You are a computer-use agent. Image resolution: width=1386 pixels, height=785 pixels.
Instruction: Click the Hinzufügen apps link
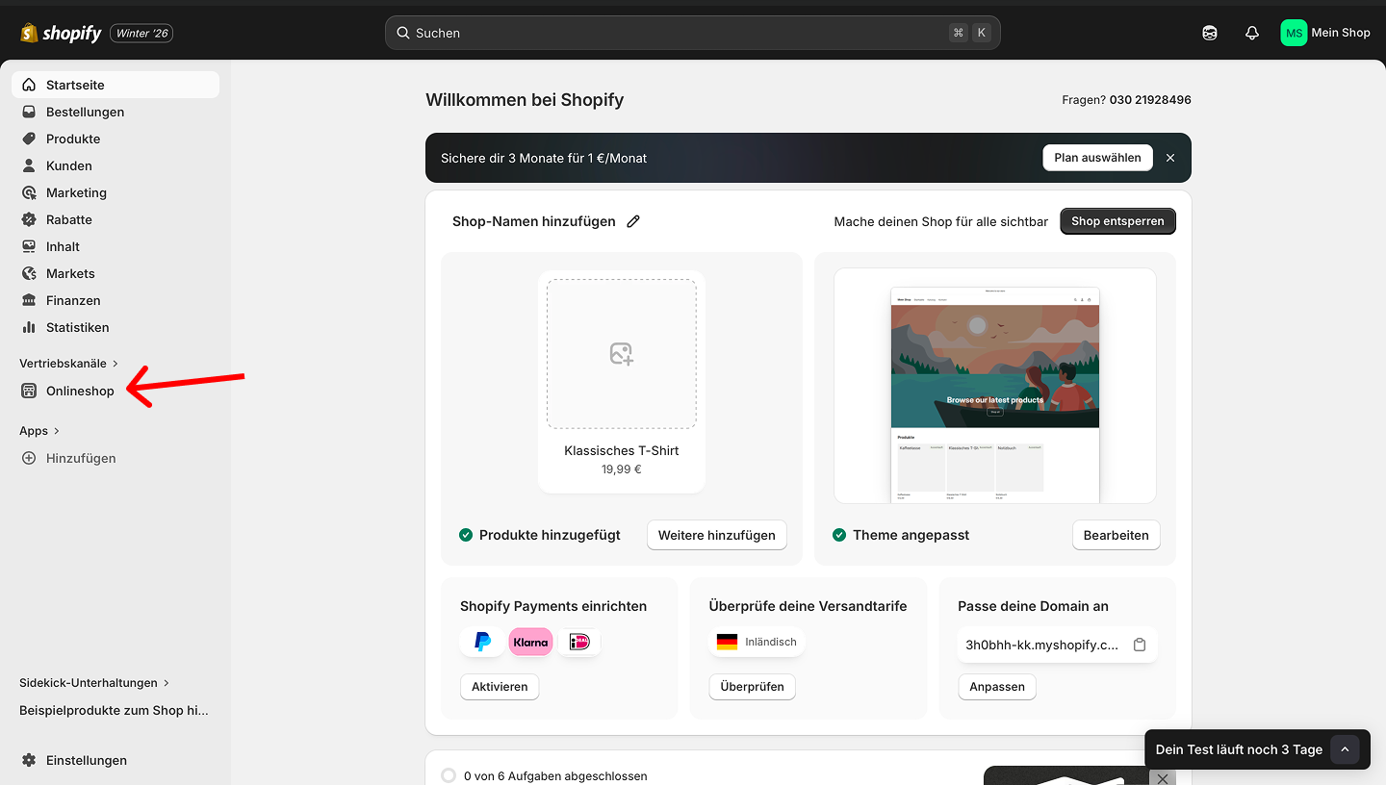(x=81, y=458)
